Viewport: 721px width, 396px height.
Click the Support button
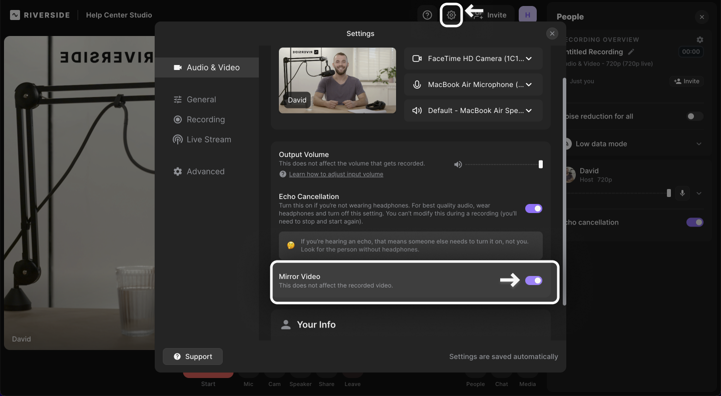(x=193, y=356)
